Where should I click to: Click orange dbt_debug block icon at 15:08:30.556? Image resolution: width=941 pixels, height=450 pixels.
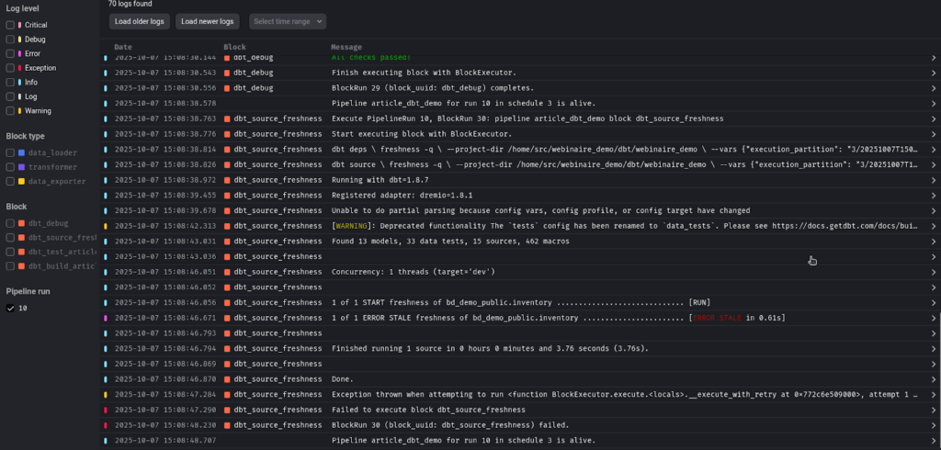coord(226,88)
